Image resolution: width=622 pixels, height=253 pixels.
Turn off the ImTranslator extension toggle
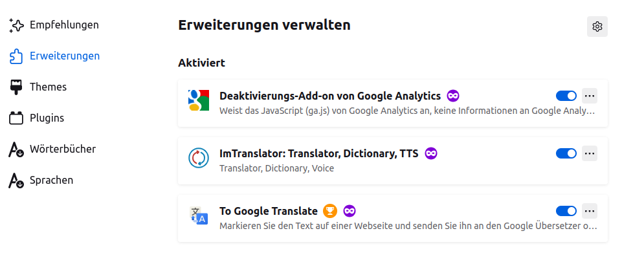coord(566,153)
